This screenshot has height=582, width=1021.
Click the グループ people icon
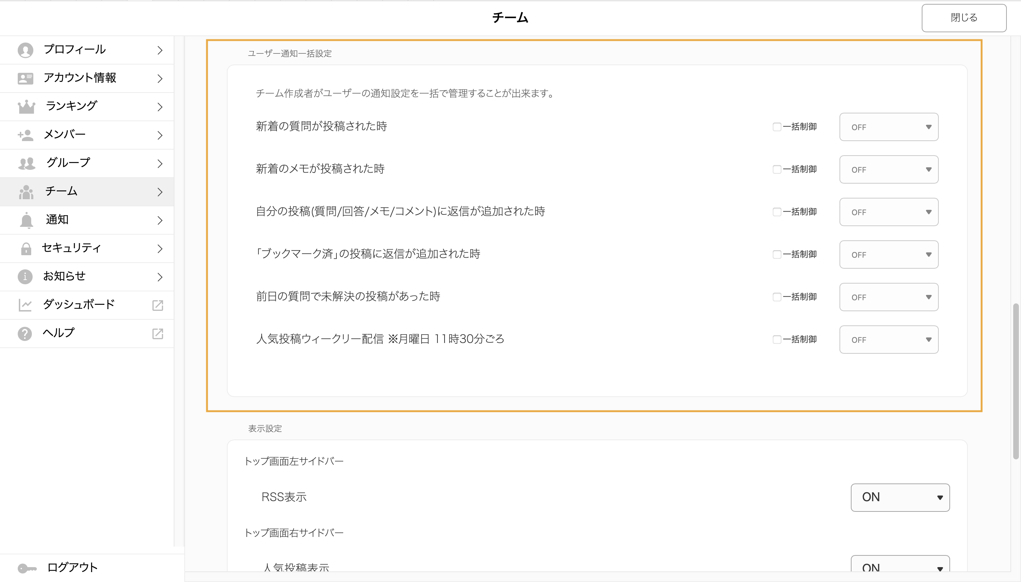pos(26,163)
